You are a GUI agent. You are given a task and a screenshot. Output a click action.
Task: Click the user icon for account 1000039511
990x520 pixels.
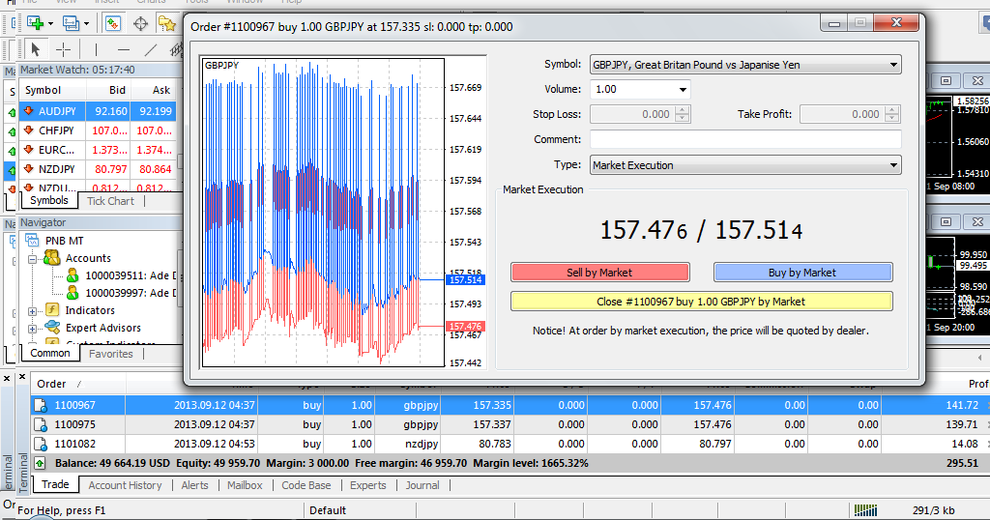click(x=73, y=275)
